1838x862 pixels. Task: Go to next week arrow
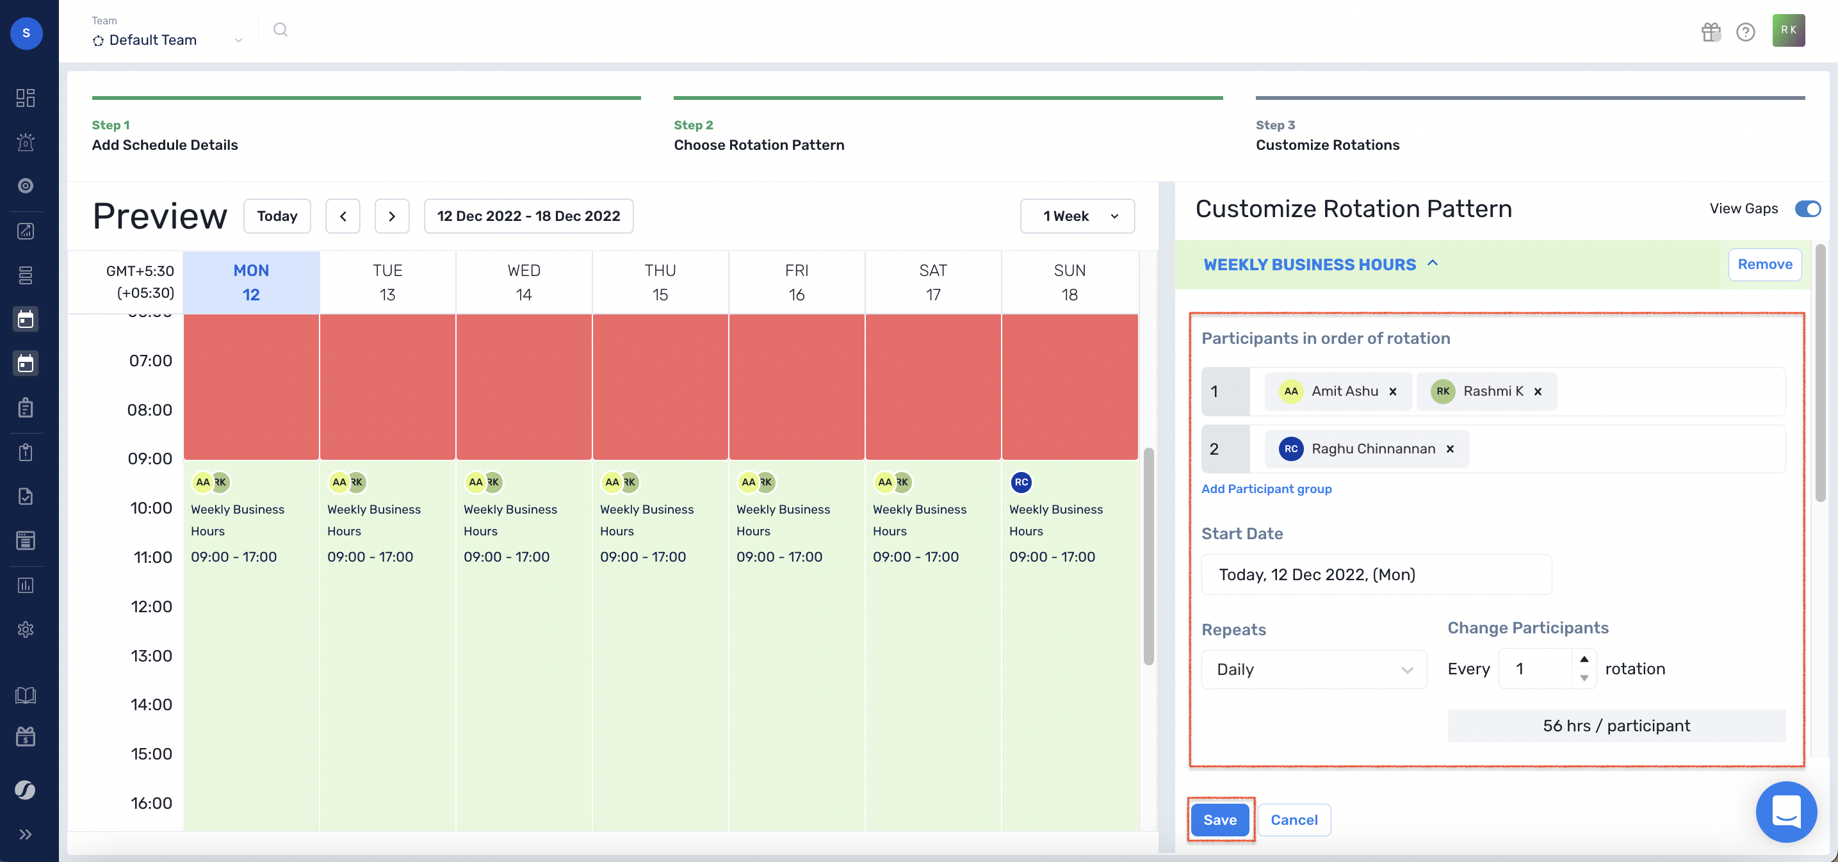tap(392, 216)
